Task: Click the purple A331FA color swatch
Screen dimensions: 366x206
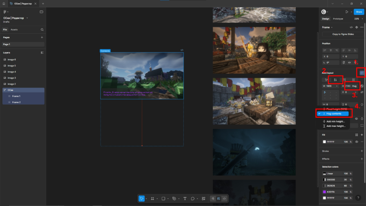Action: point(324,192)
